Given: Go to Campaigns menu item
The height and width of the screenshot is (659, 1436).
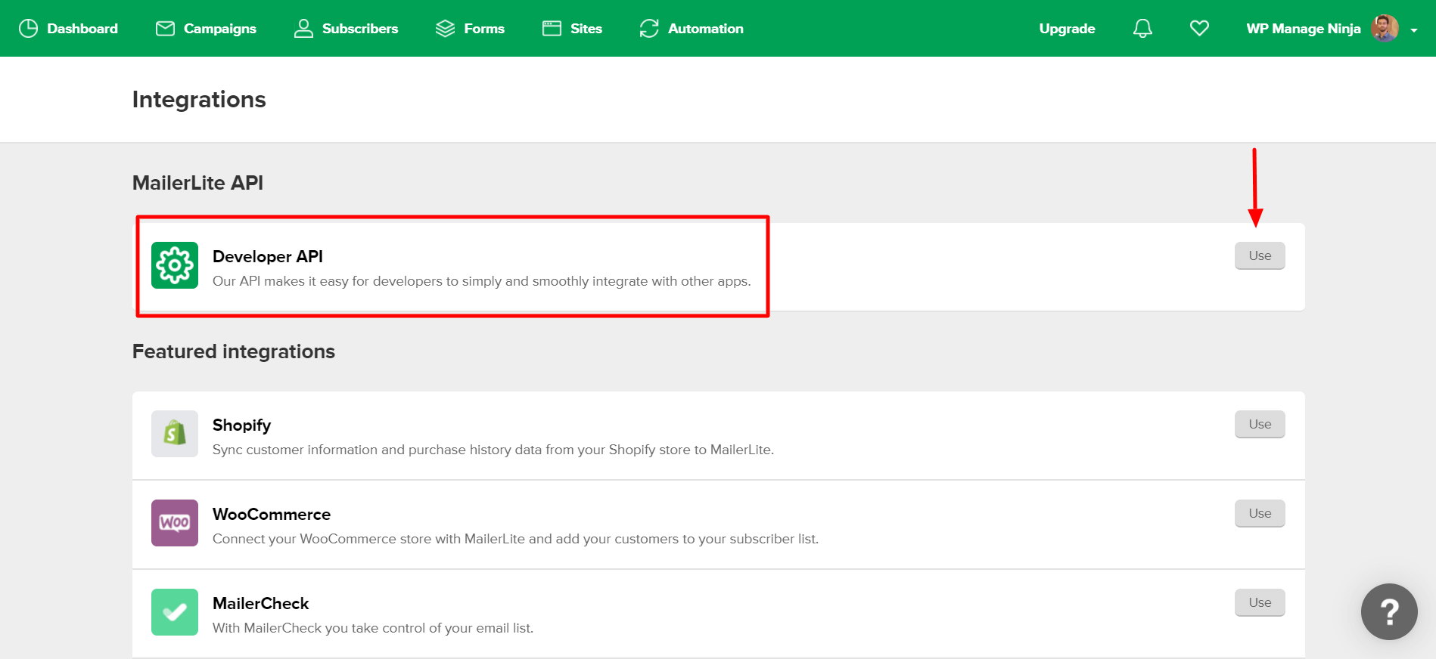Looking at the screenshot, I should coord(206,29).
